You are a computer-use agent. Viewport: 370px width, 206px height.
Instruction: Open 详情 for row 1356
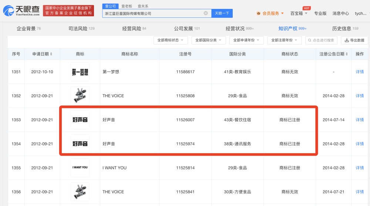[x=360, y=192]
